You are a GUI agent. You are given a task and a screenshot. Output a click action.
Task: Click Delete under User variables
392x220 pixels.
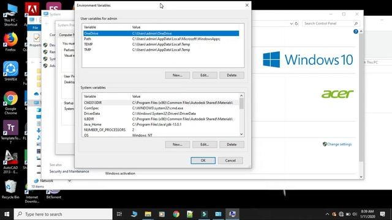coord(232,75)
